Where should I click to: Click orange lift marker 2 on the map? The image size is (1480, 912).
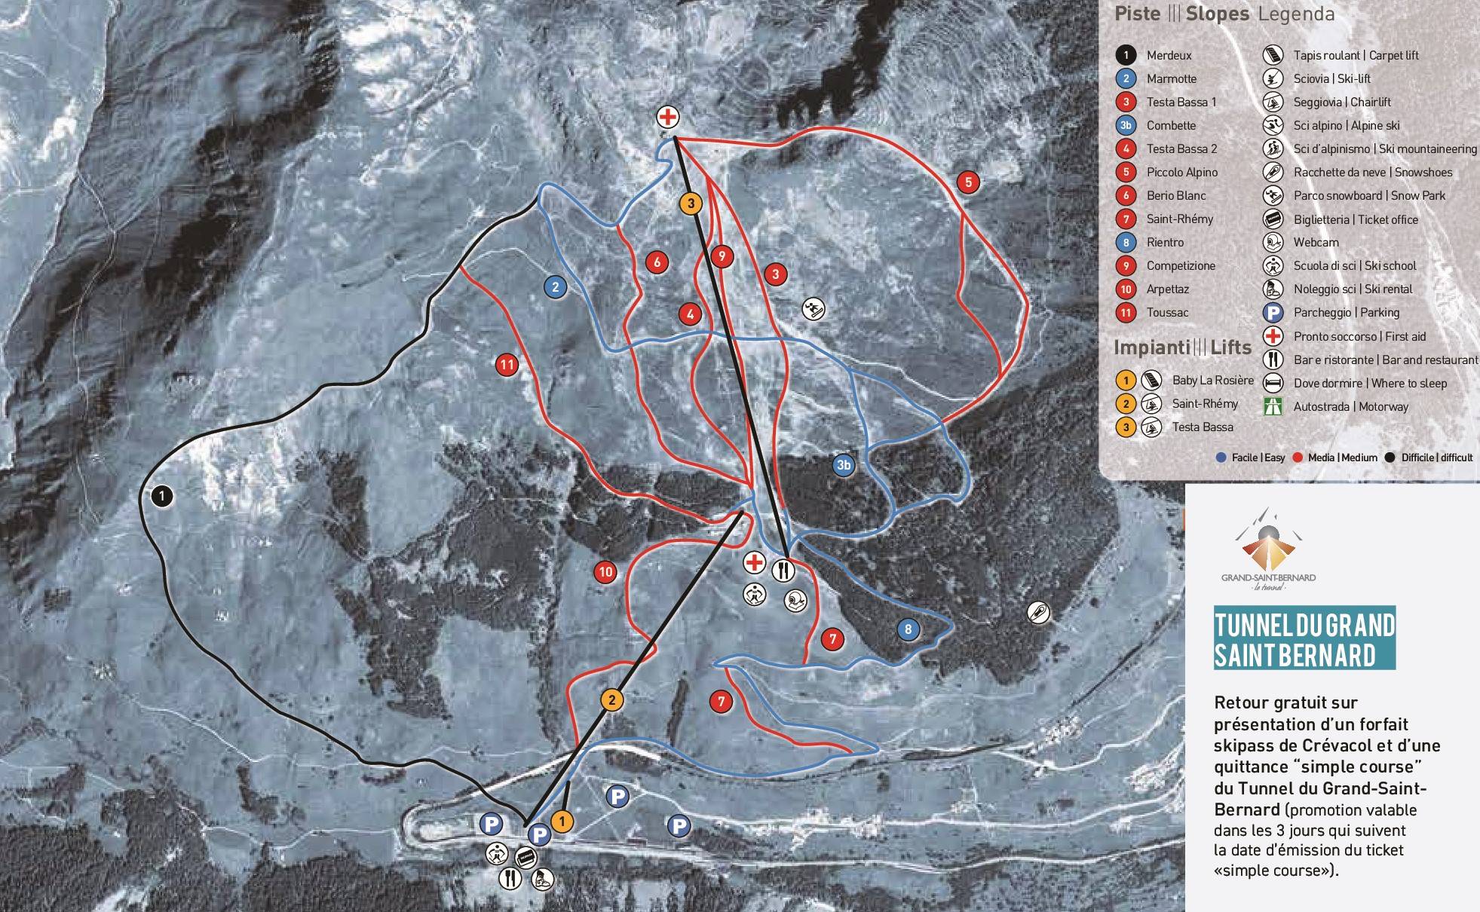[x=611, y=699]
